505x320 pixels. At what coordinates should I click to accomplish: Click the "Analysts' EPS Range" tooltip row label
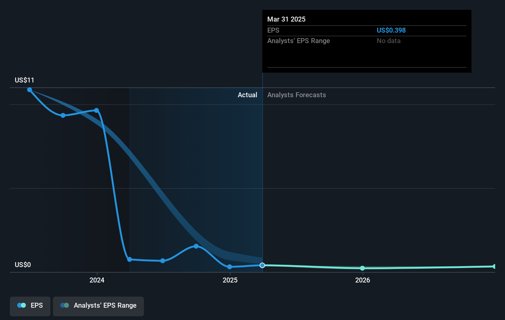[x=298, y=41]
